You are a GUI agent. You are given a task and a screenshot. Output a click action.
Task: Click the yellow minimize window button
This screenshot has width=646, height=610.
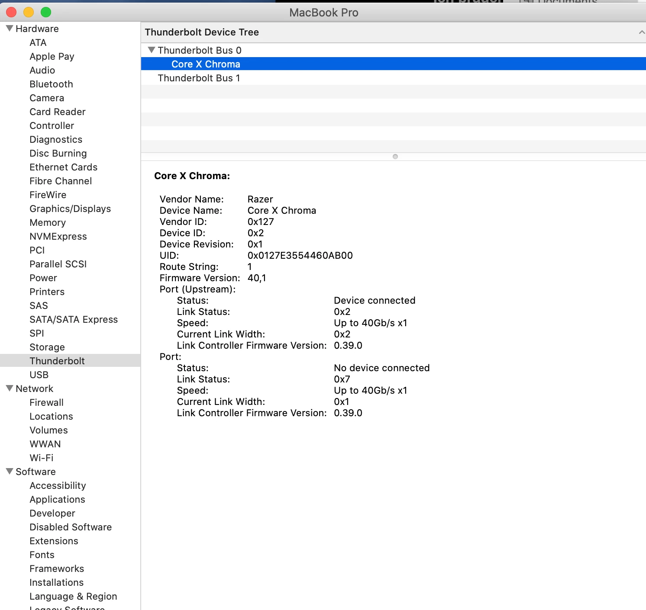tap(29, 12)
